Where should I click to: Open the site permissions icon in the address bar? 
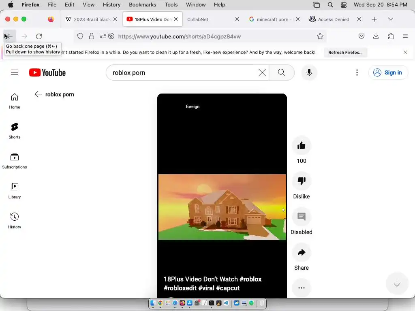tap(103, 36)
